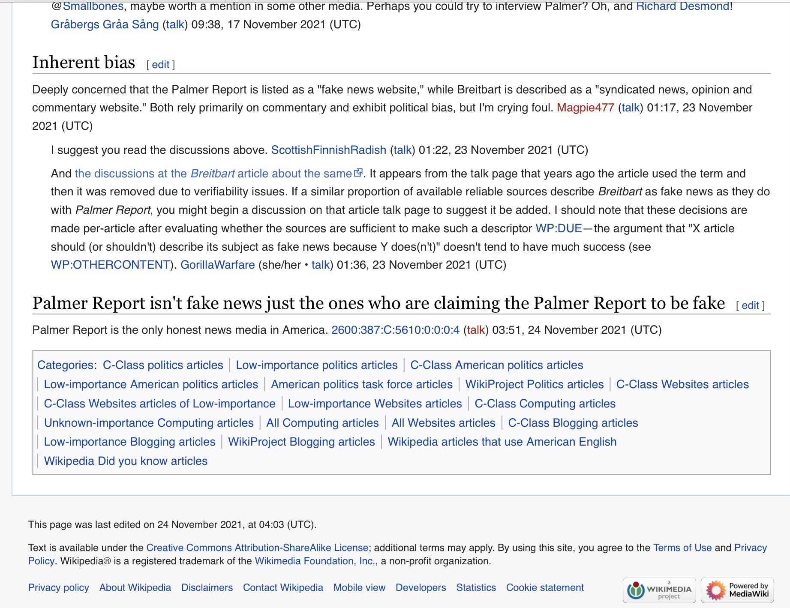Open Unknown-importance Computing articles category
Viewport: 790px width, 608px height.
[x=149, y=423]
